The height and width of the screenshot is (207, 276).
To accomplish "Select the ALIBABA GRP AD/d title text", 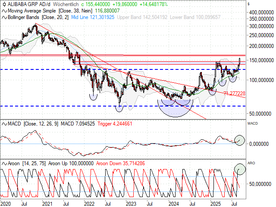I will pos(29,4).
